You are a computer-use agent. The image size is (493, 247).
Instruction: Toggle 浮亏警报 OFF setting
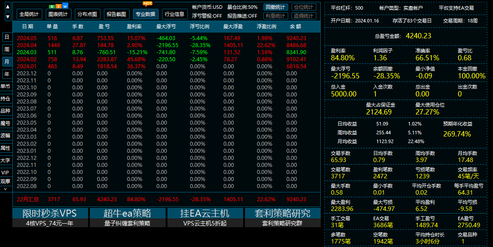point(207,16)
